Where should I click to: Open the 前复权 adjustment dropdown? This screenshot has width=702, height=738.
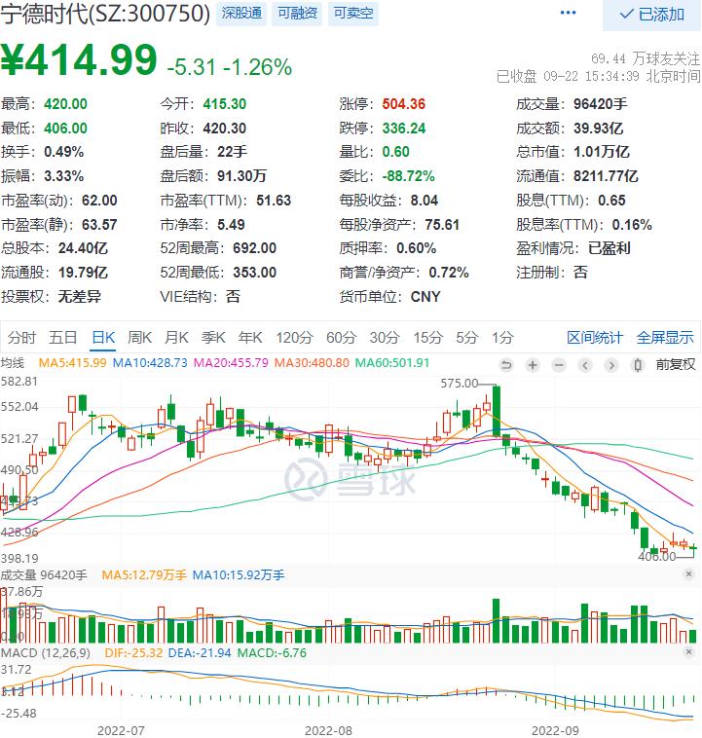click(675, 365)
